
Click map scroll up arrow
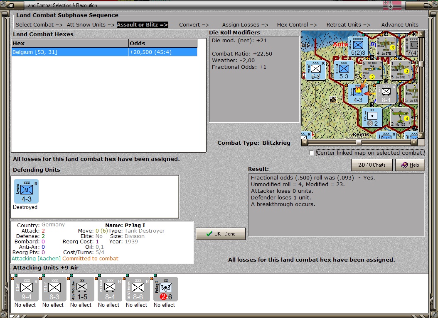[421, 34]
